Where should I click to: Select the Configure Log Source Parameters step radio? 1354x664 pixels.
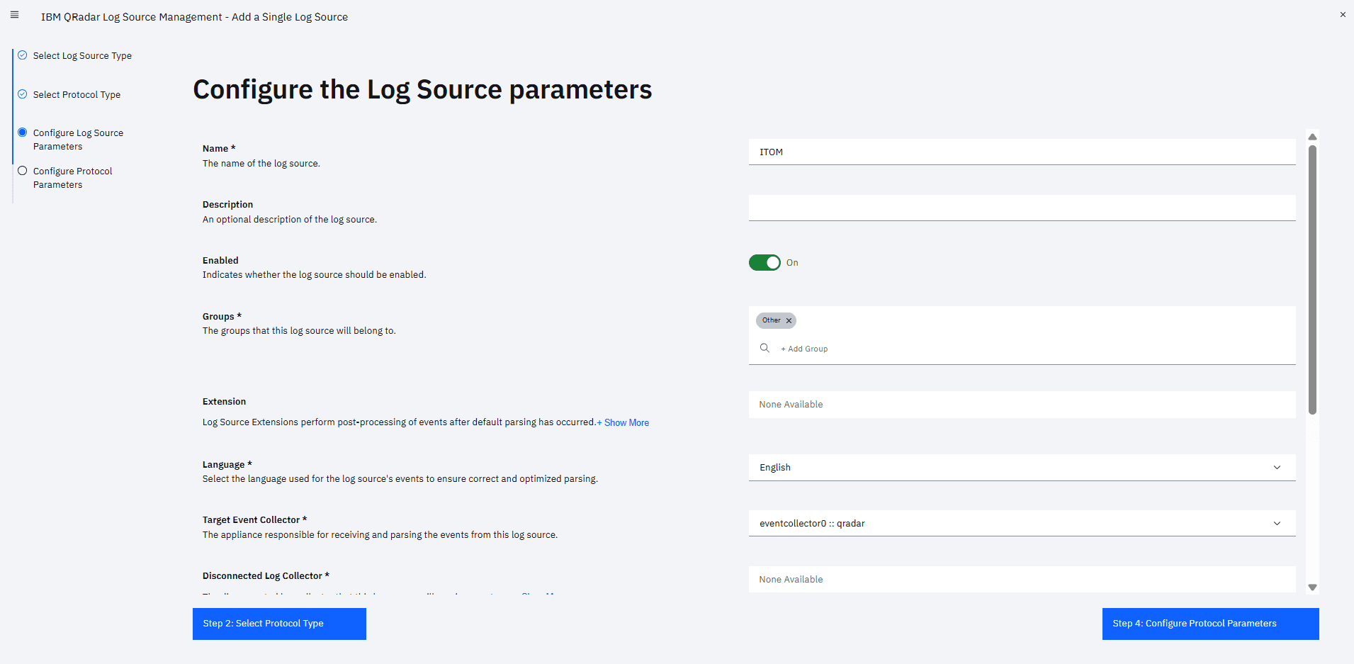tap(23, 133)
